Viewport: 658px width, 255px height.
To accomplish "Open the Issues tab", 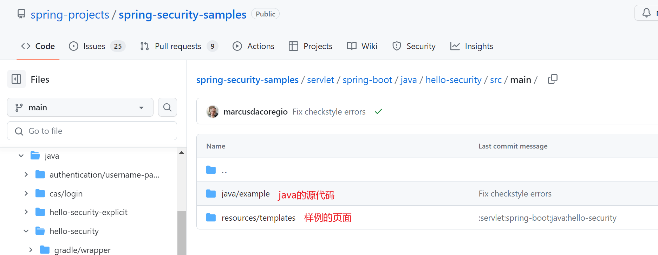I will 97,46.
